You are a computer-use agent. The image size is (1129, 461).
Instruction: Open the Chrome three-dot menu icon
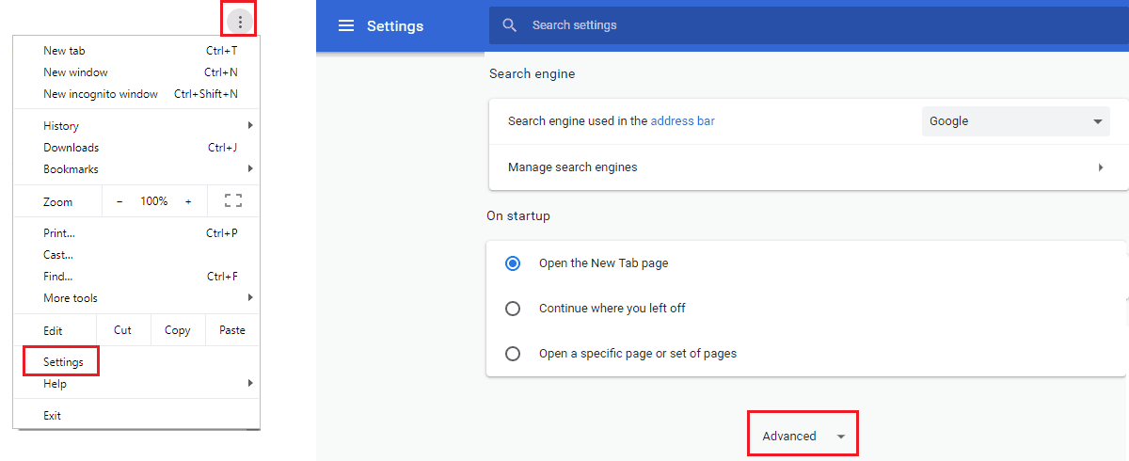(240, 21)
